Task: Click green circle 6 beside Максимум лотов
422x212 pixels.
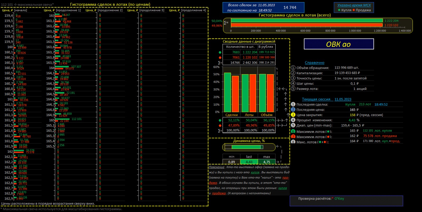Action: pyautogui.click(x=293, y=131)
